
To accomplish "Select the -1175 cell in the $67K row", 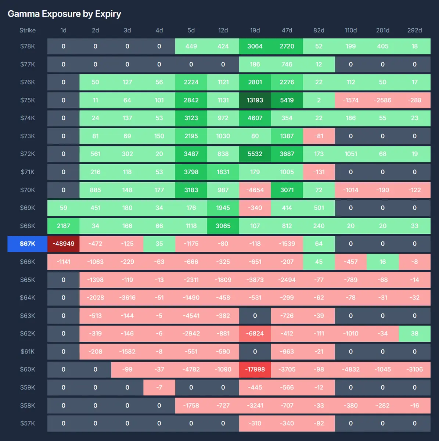I will click(x=191, y=244).
